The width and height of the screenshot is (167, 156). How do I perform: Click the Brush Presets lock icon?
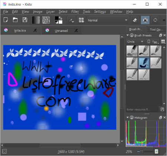[132, 36]
